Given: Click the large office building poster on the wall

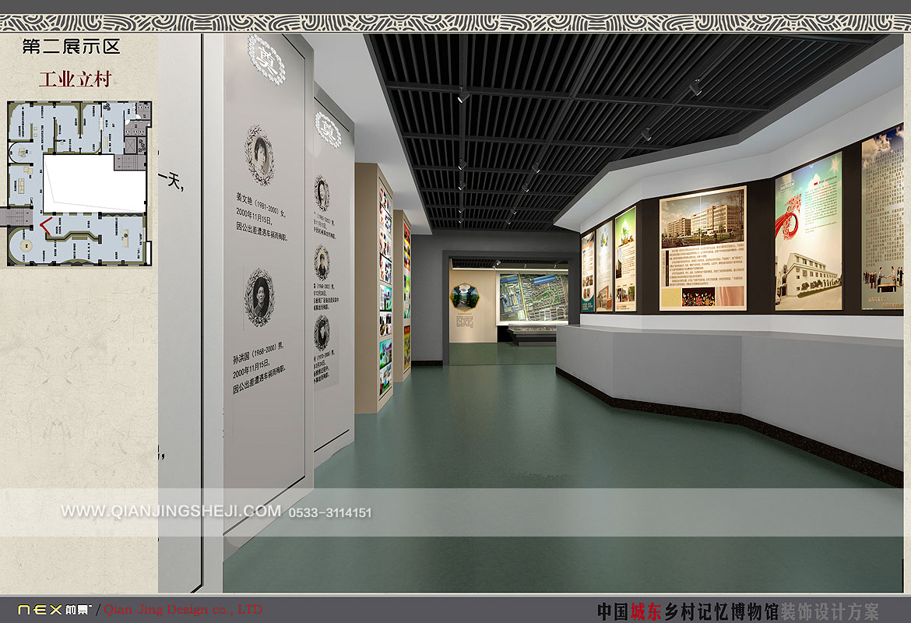Looking at the screenshot, I should [703, 248].
